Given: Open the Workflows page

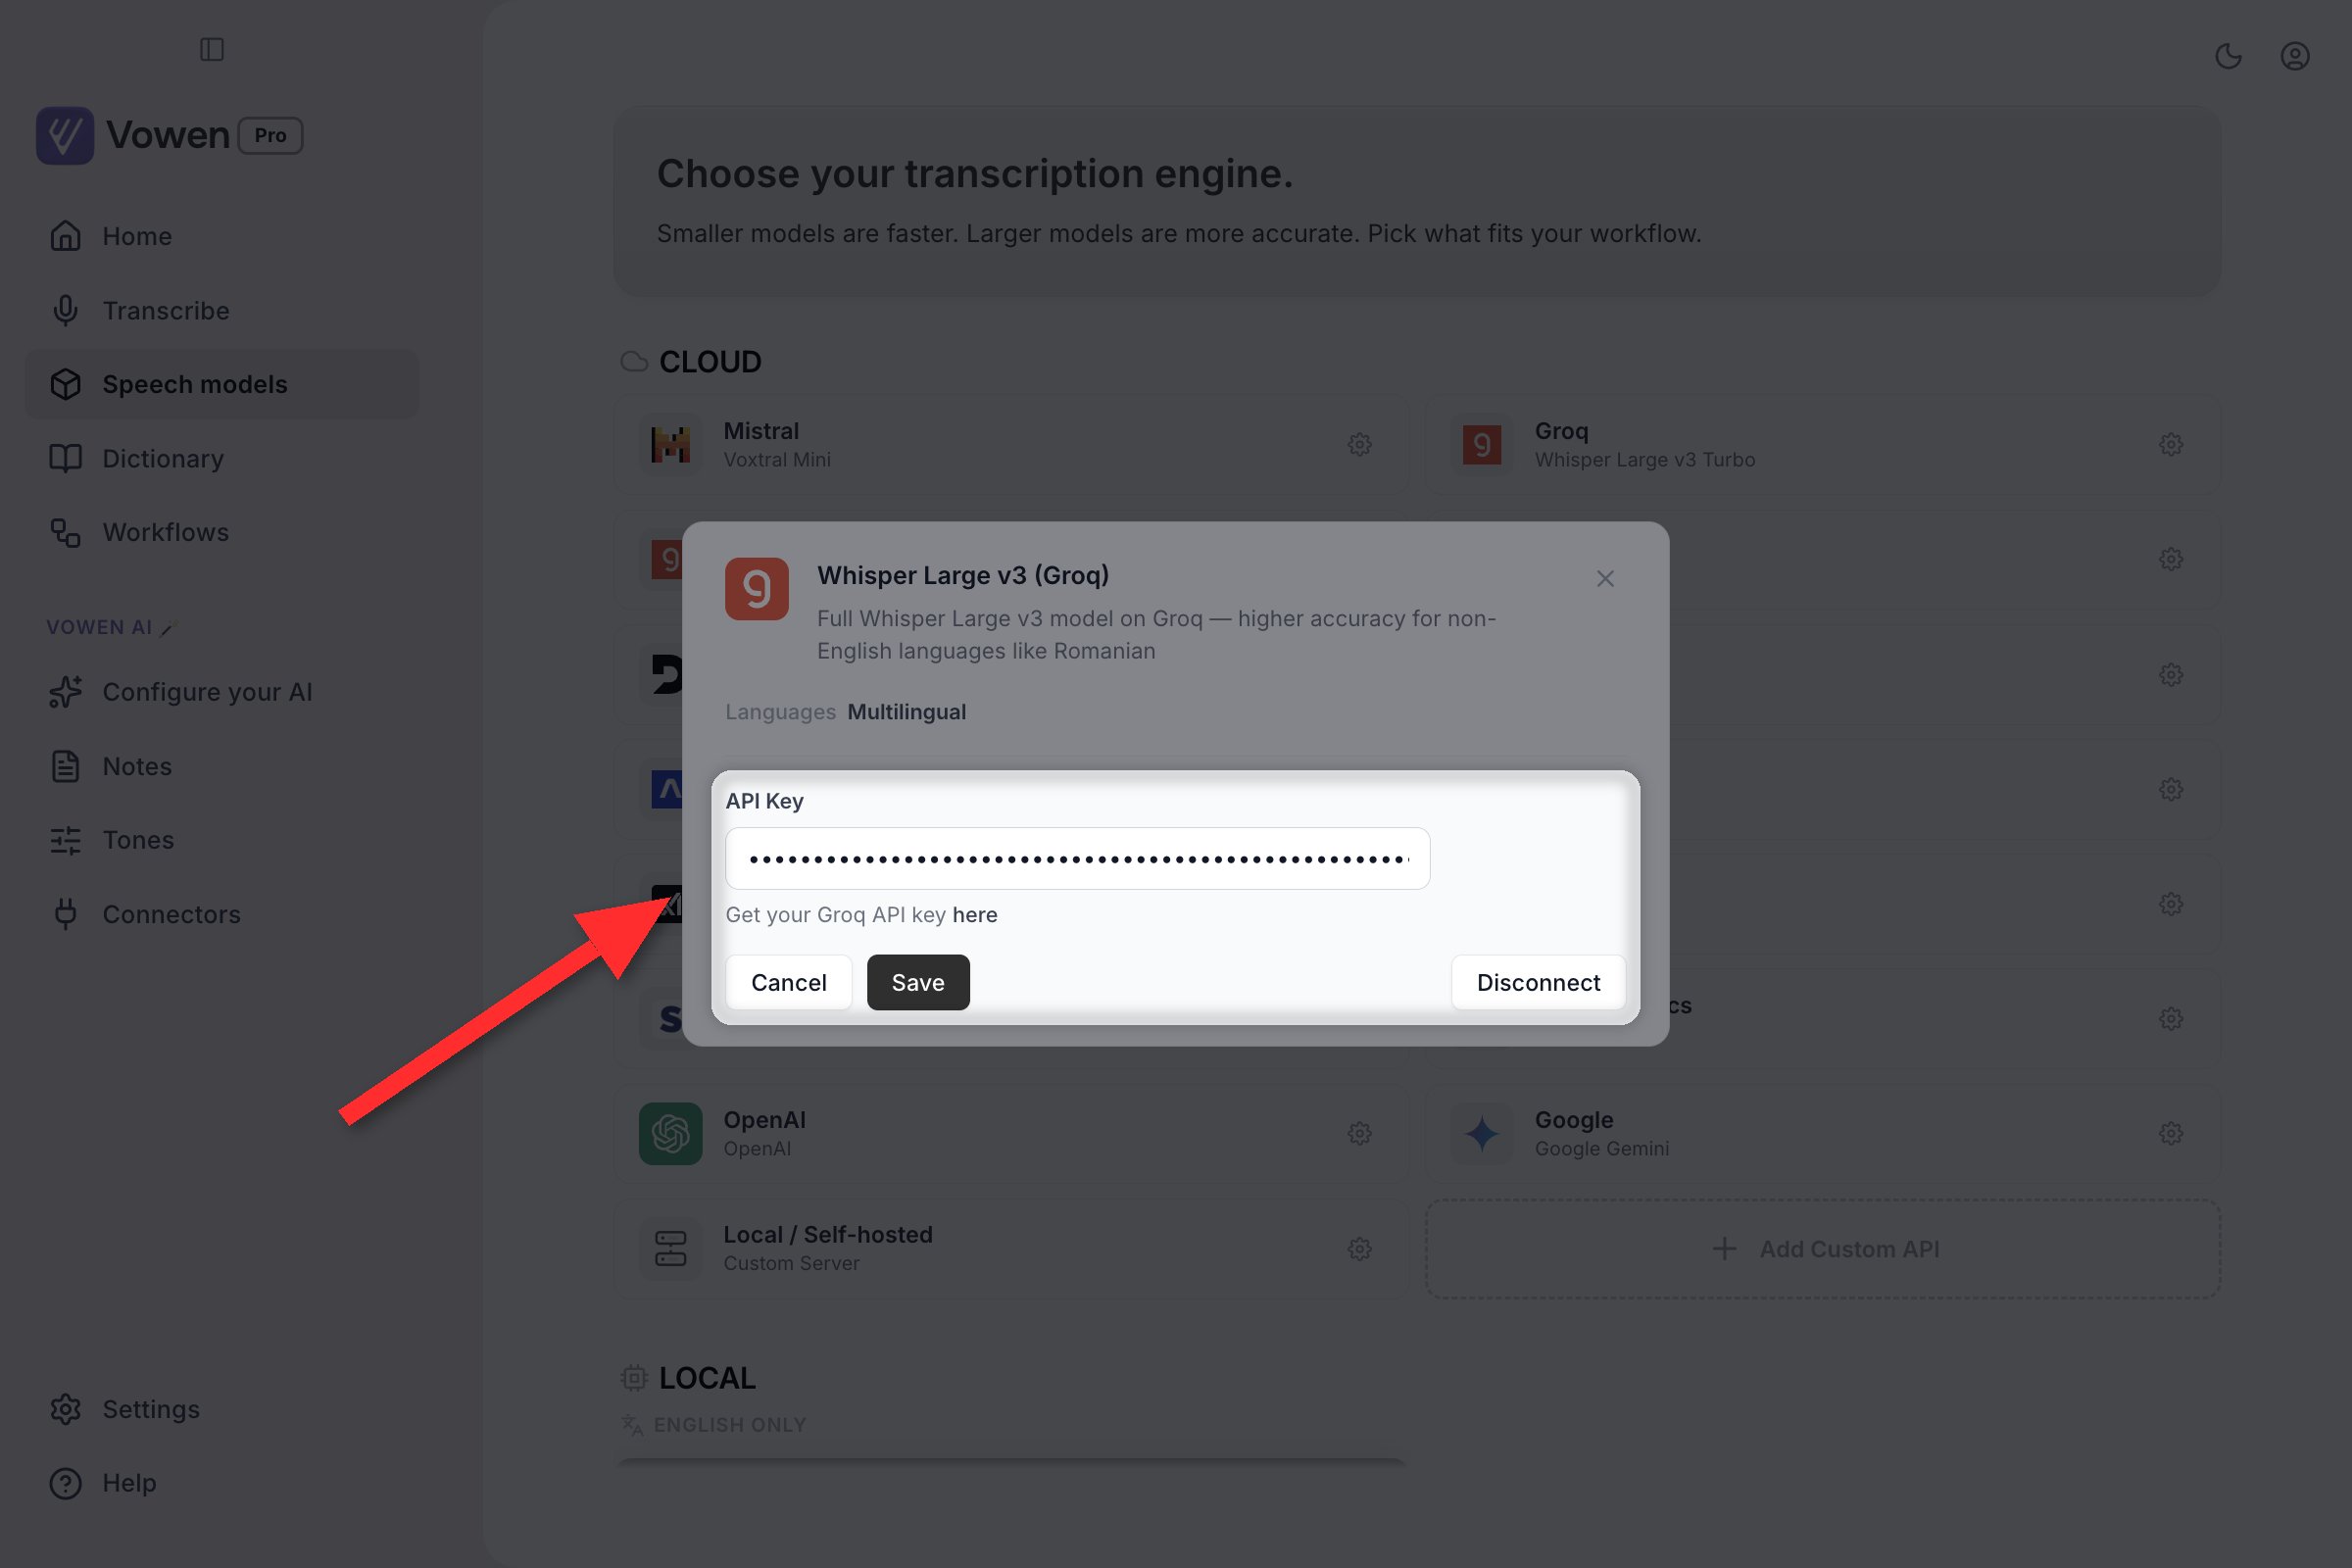Looking at the screenshot, I should pyautogui.click(x=222, y=532).
